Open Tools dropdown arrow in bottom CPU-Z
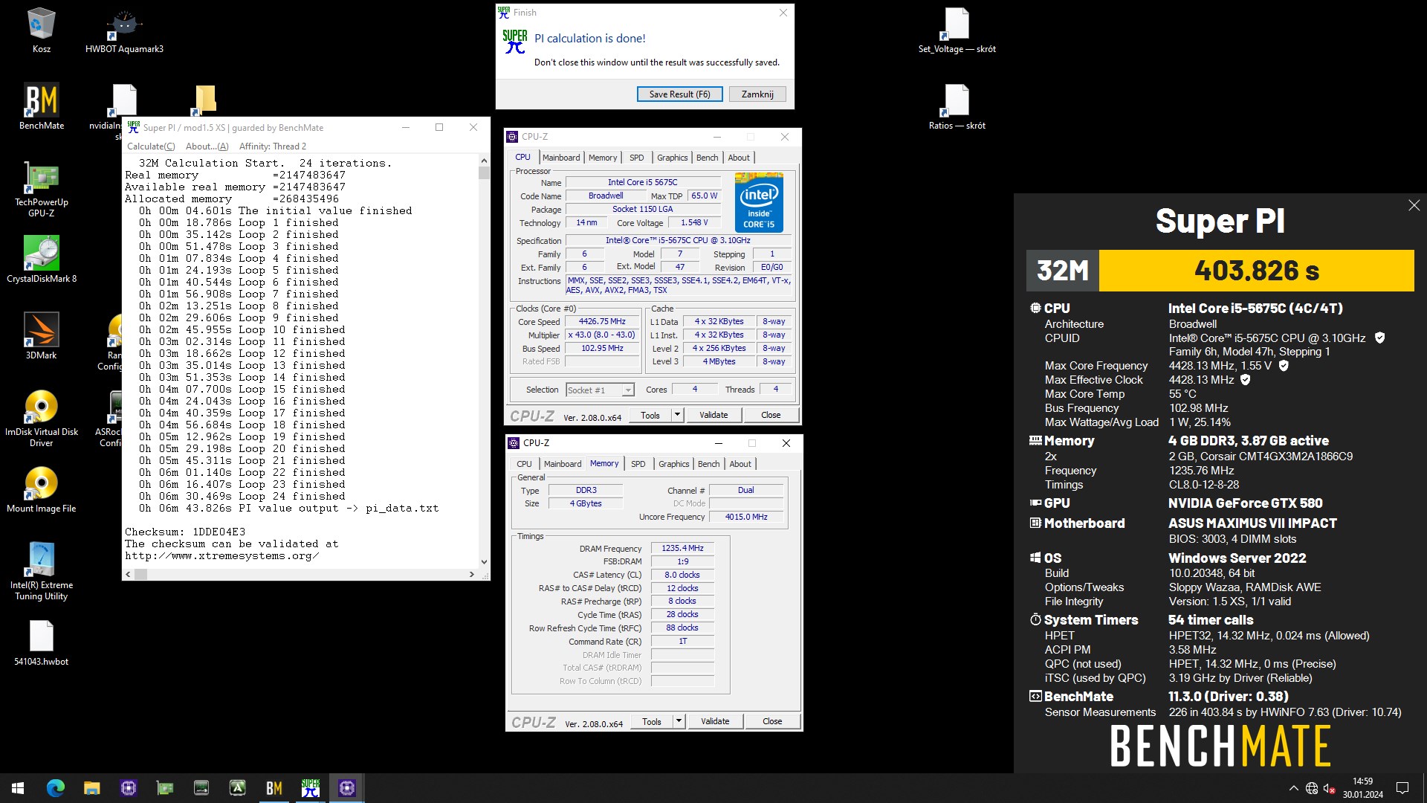Image resolution: width=1427 pixels, height=803 pixels. 679,721
